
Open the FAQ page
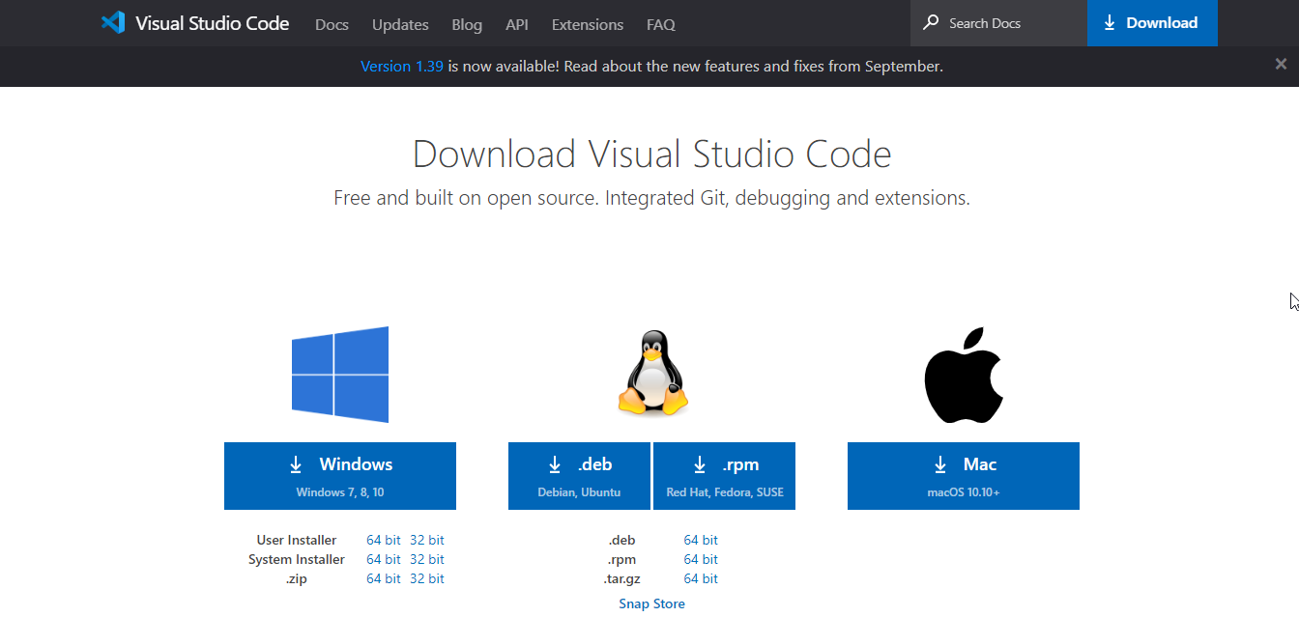click(661, 24)
